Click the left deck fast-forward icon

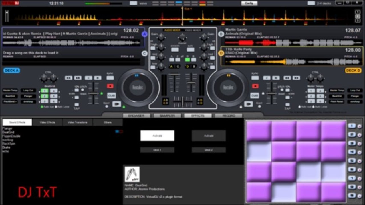coord(78,78)
